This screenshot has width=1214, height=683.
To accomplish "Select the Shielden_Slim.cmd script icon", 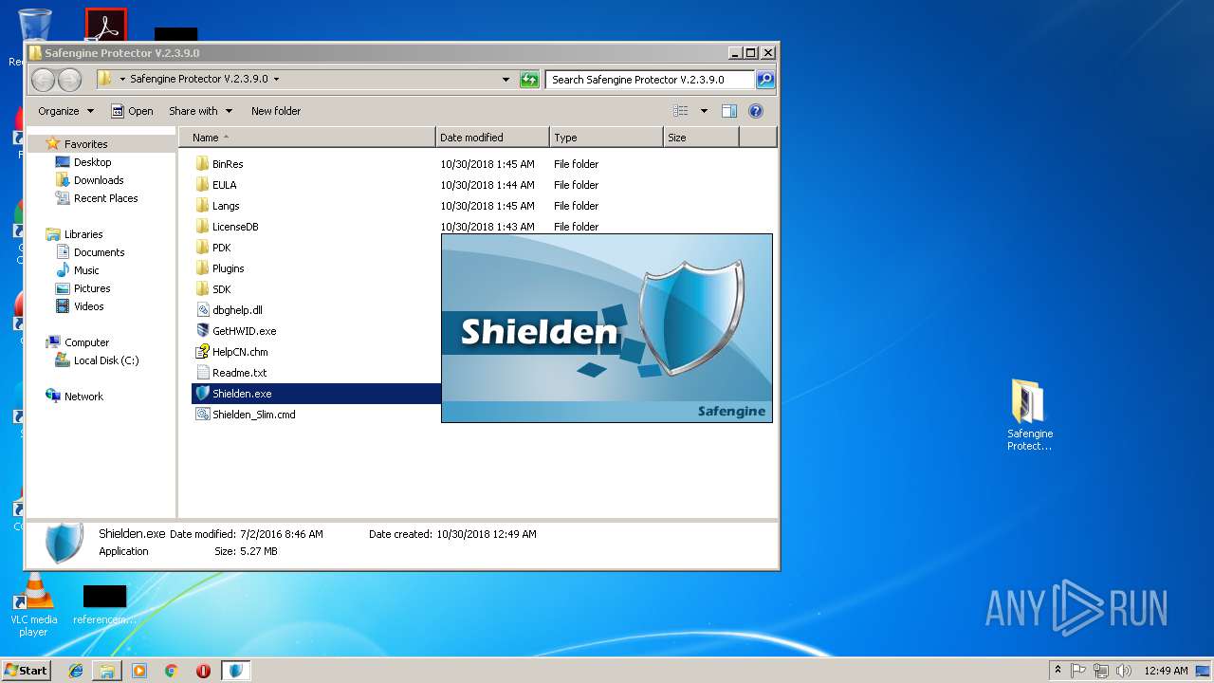I will click(x=202, y=415).
